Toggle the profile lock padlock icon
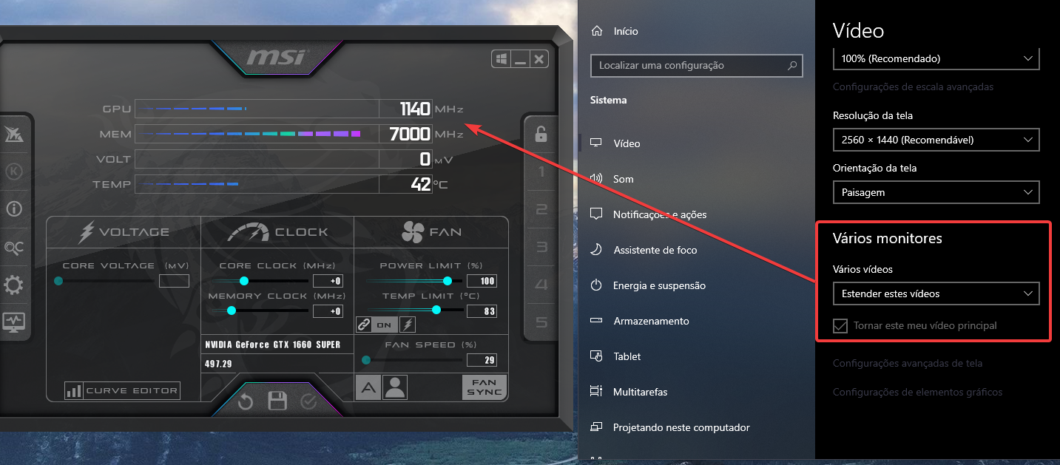This screenshot has width=1060, height=465. point(541,134)
